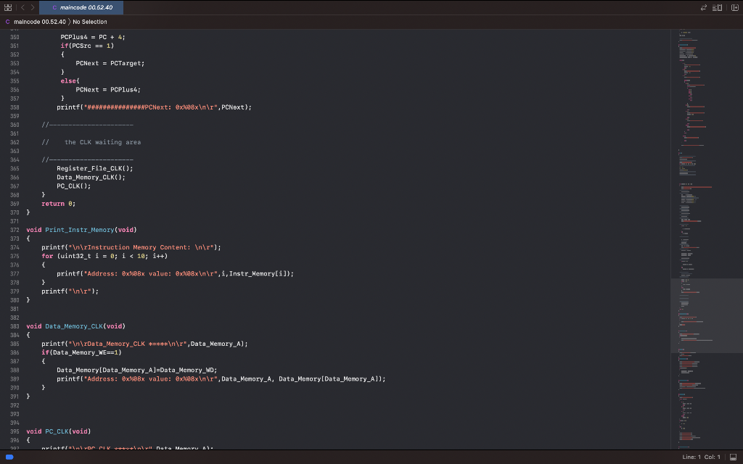
Task: Click the Data_Memory_CLK ***** printf line
Action: [144, 344]
